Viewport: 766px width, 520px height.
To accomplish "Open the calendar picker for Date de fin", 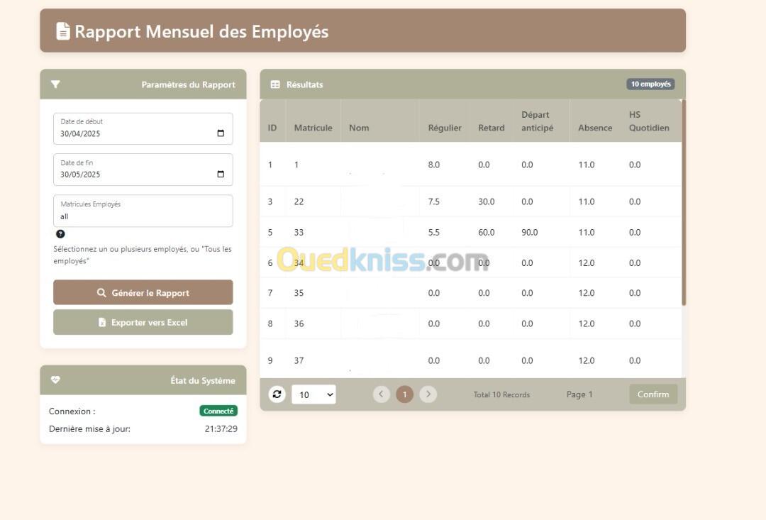I will (221, 175).
